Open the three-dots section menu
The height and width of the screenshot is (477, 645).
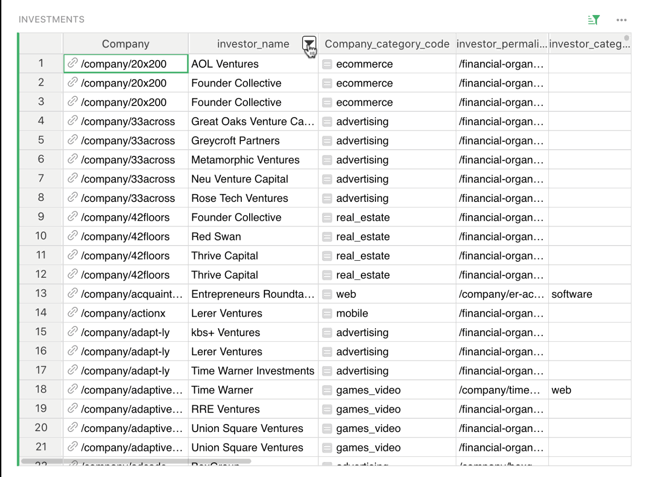coord(622,20)
